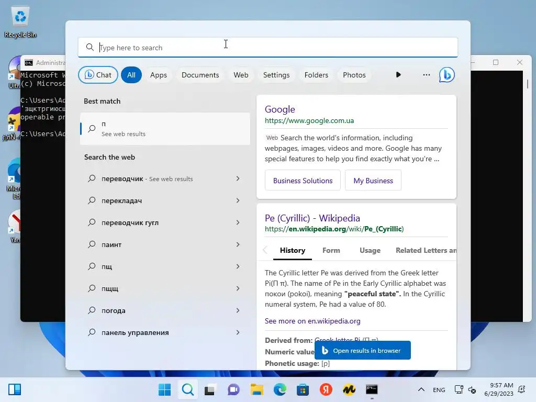Image resolution: width=536 pixels, height=402 pixels.
Task: Select the Related Letters tab
Action: [x=426, y=250]
